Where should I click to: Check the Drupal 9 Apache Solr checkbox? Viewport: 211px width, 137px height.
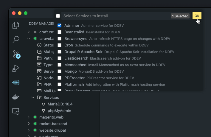coord(60,52)
